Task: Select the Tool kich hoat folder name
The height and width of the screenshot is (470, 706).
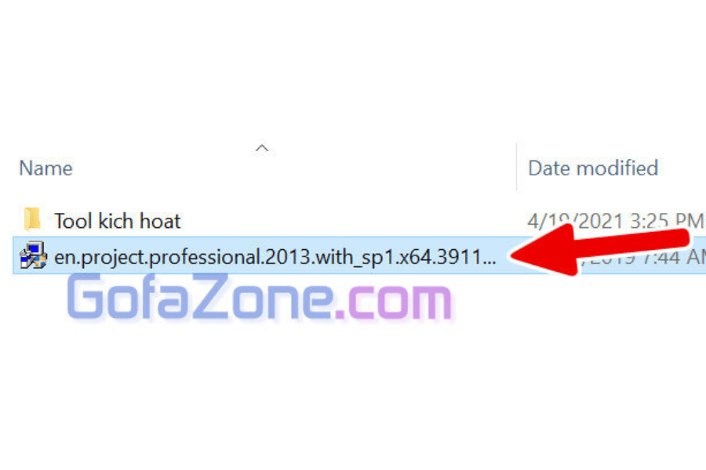Action: click(x=117, y=221)
